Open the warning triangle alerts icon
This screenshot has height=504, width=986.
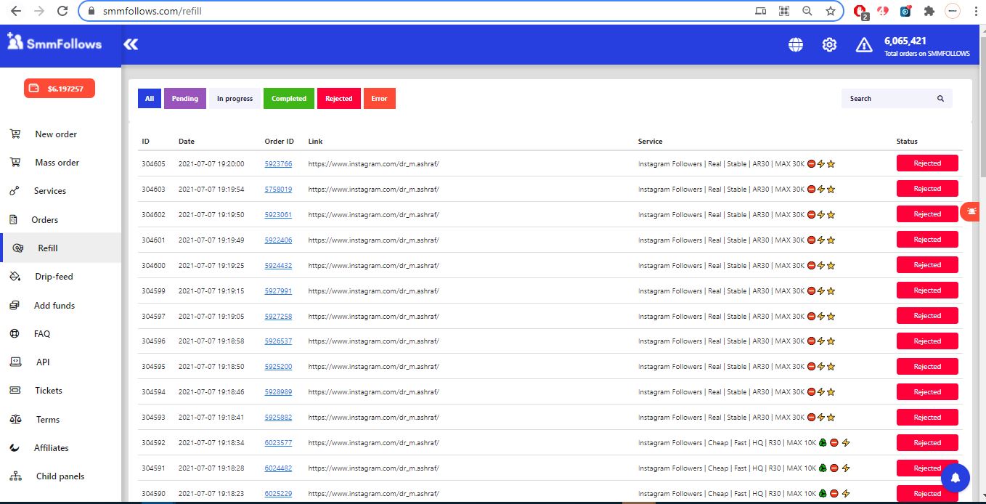pyautogui.click(x=863, y=45)
